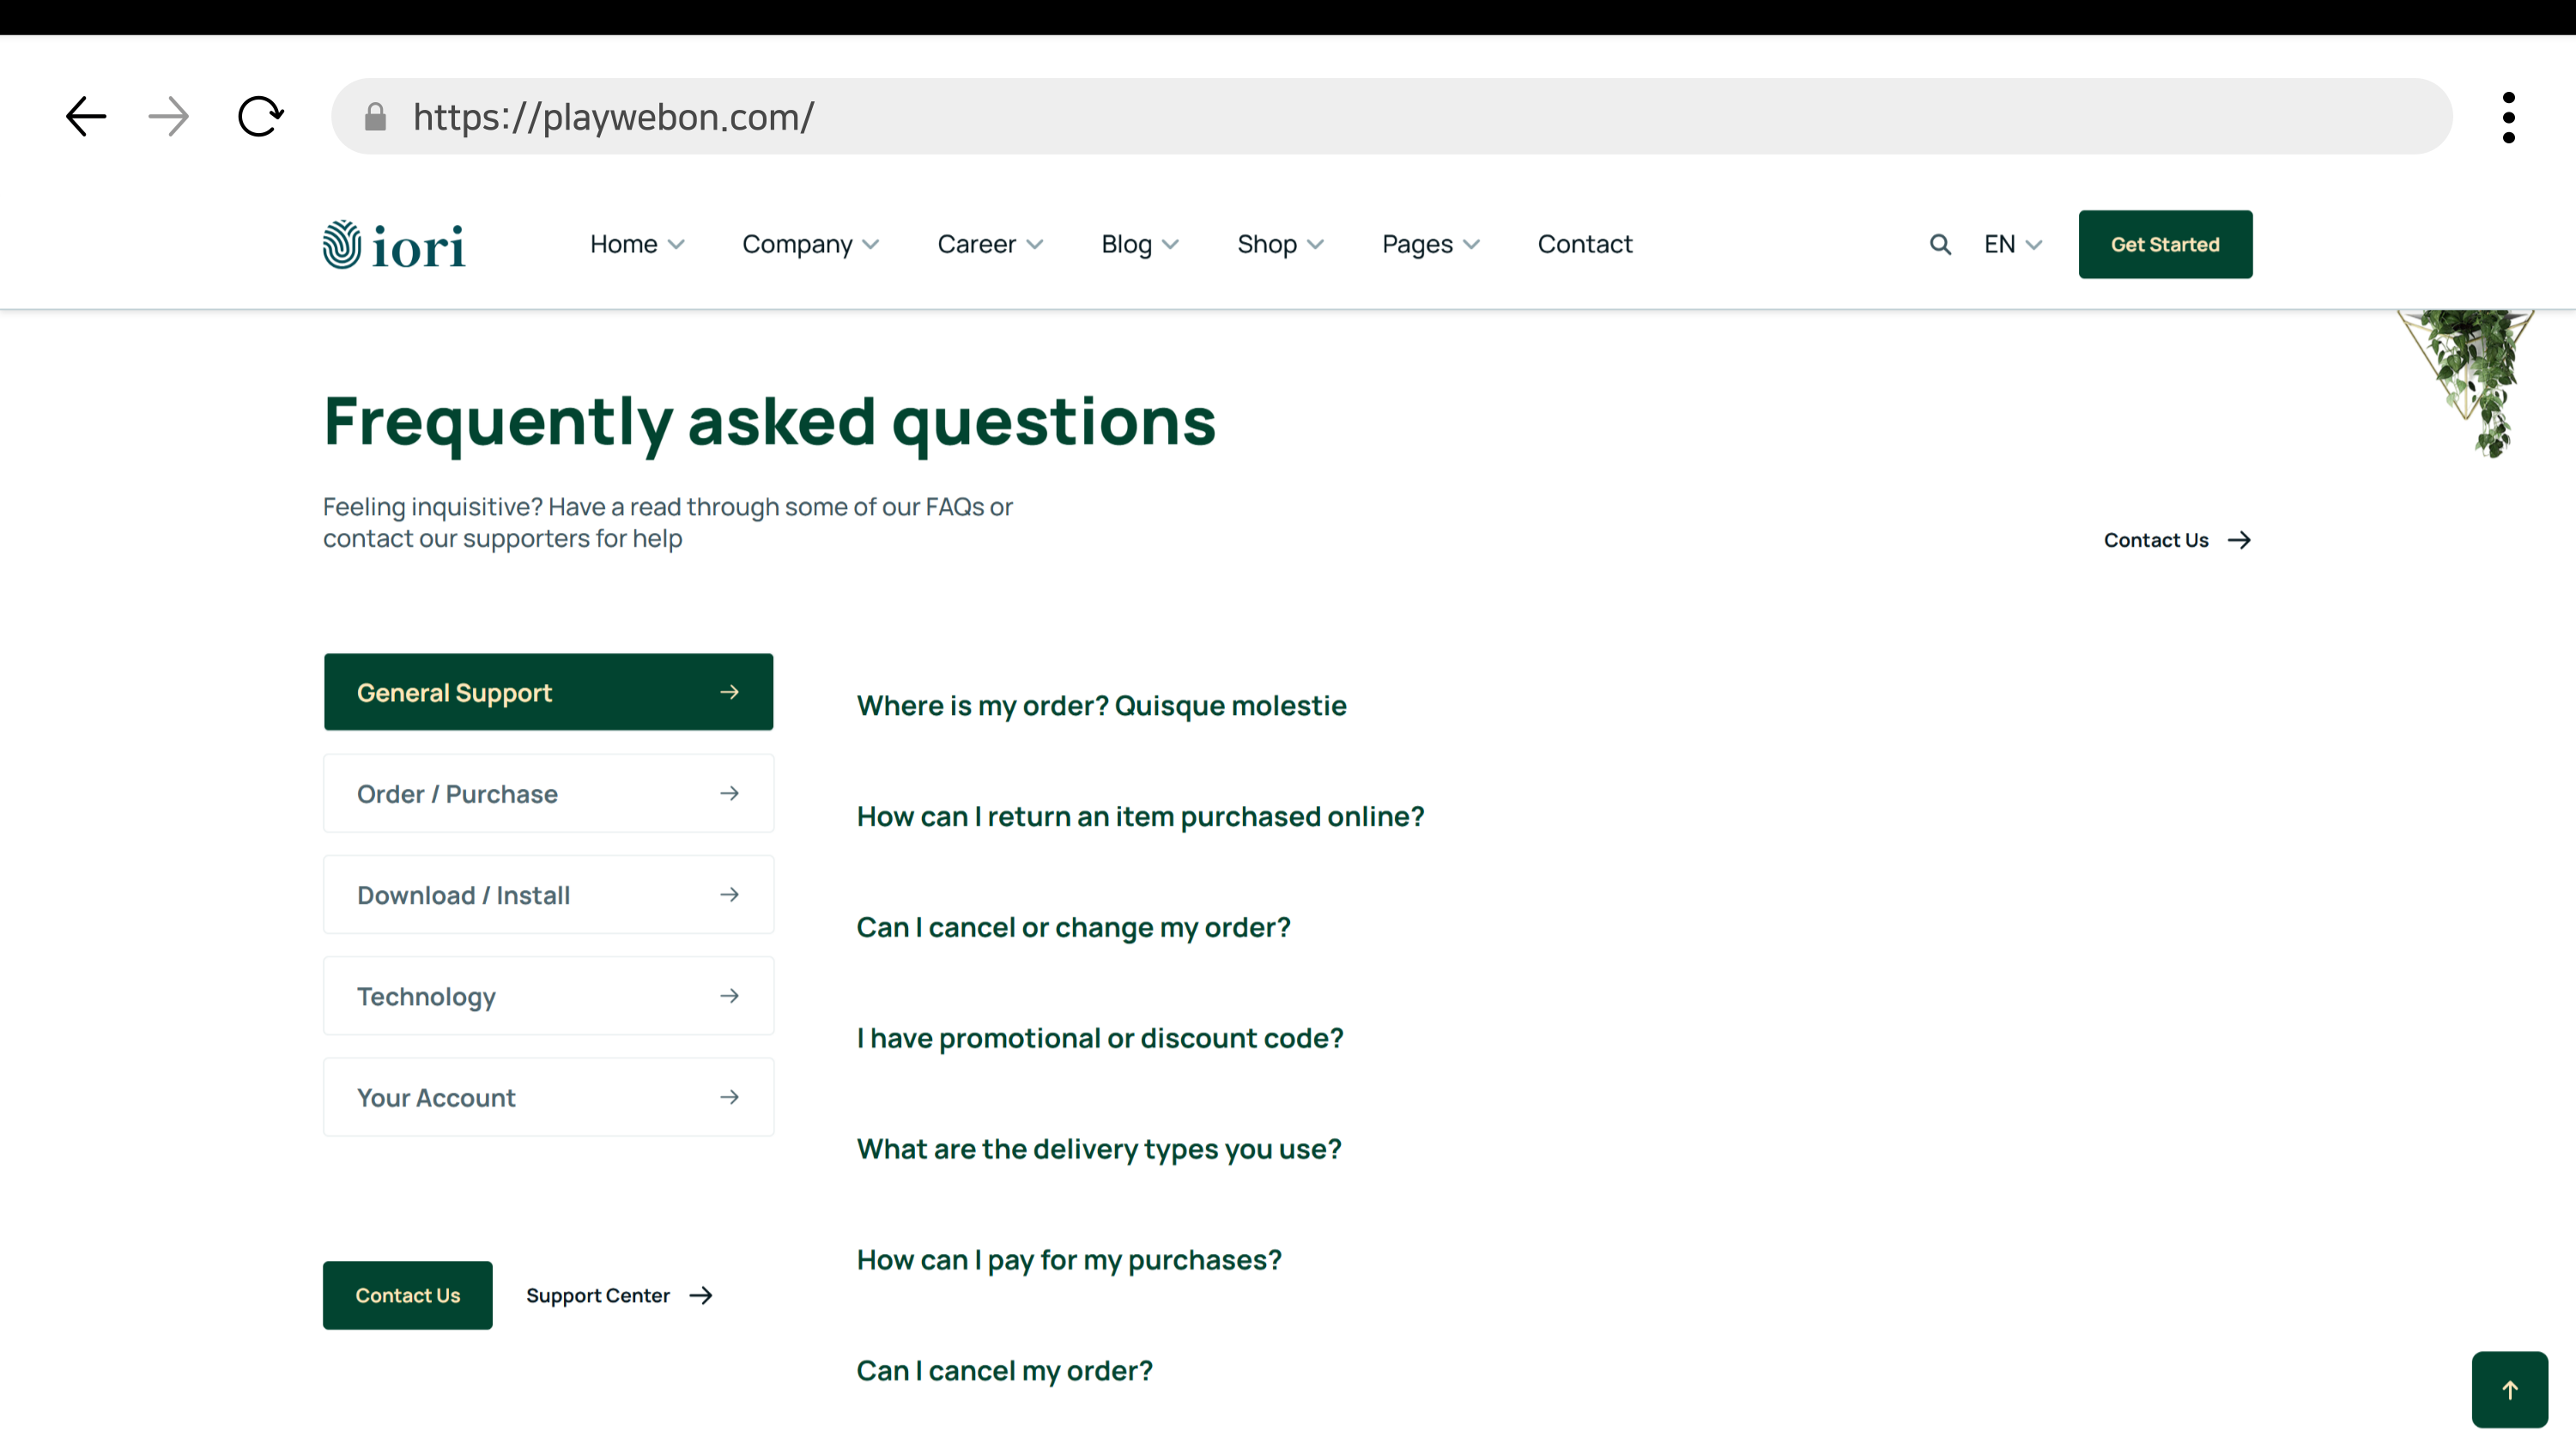The height and width of the screenshot is (1449, 2576).
Task: Click the search magnifier icon
Action: (x=1940, y=244)
